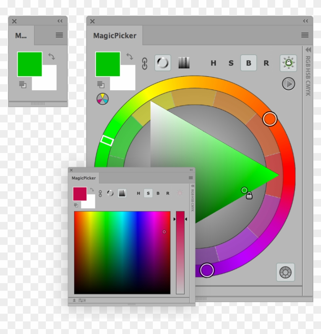Screen dimensions: 321x334
Task: Select MagicPicker tab in front floating panel
Action: (x=84, y=178)
